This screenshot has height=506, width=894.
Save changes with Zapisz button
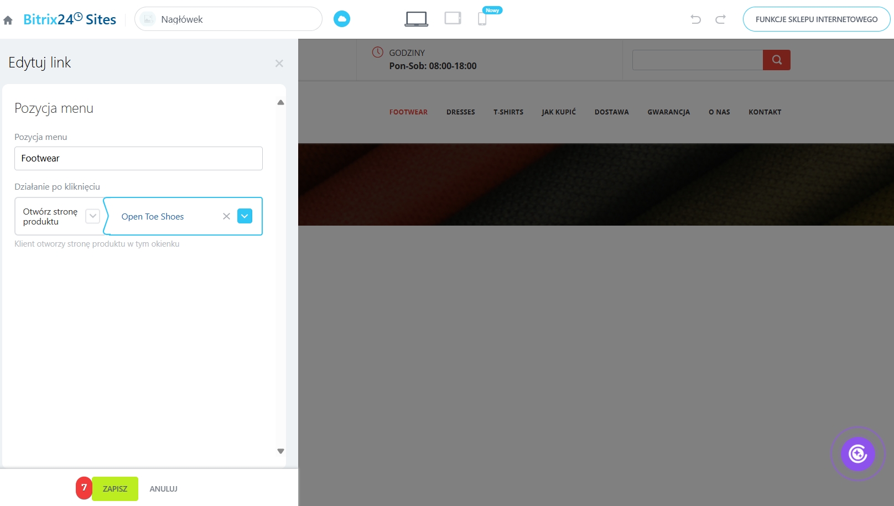[115, 489]
